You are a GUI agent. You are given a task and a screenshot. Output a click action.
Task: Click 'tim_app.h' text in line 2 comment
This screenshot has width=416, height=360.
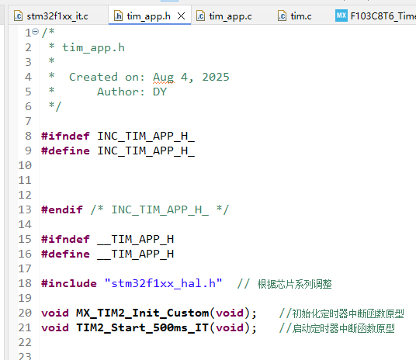(x=93, y=48)
